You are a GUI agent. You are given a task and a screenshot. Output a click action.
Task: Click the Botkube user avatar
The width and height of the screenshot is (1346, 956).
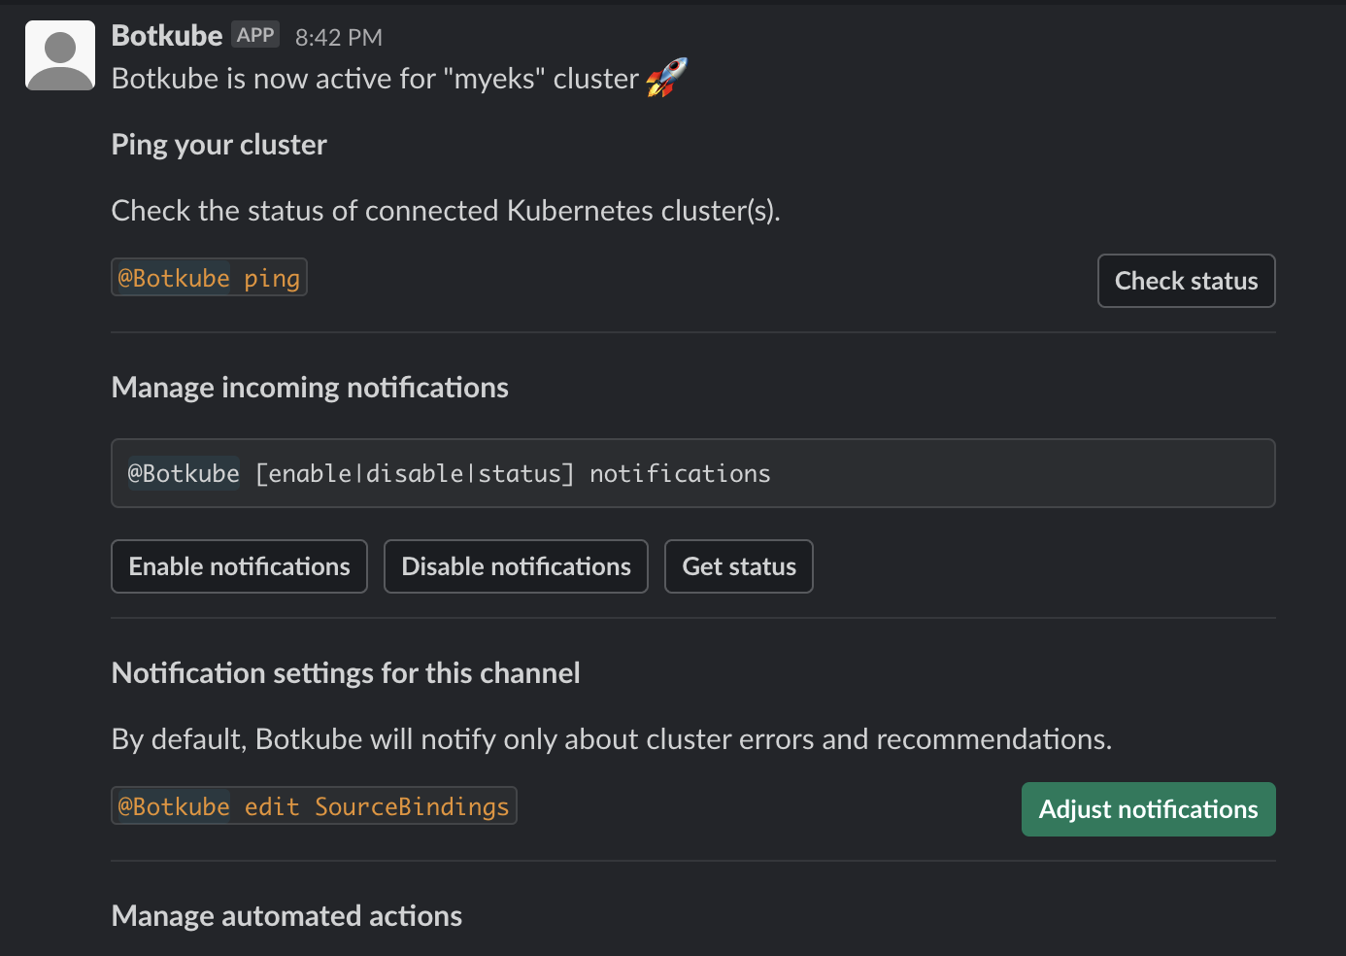(x=60, y=55)
